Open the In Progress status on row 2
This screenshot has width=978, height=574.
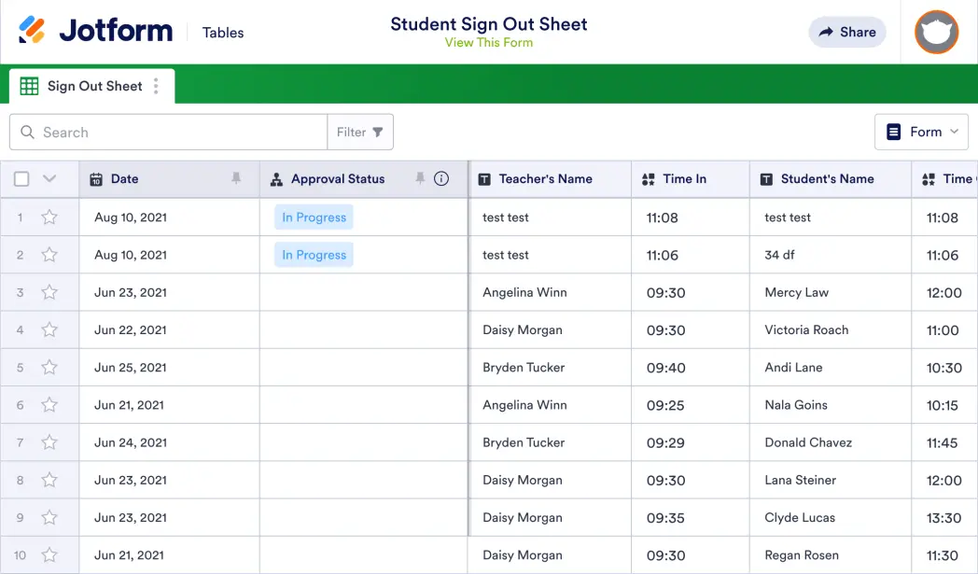tap(314, 254)
